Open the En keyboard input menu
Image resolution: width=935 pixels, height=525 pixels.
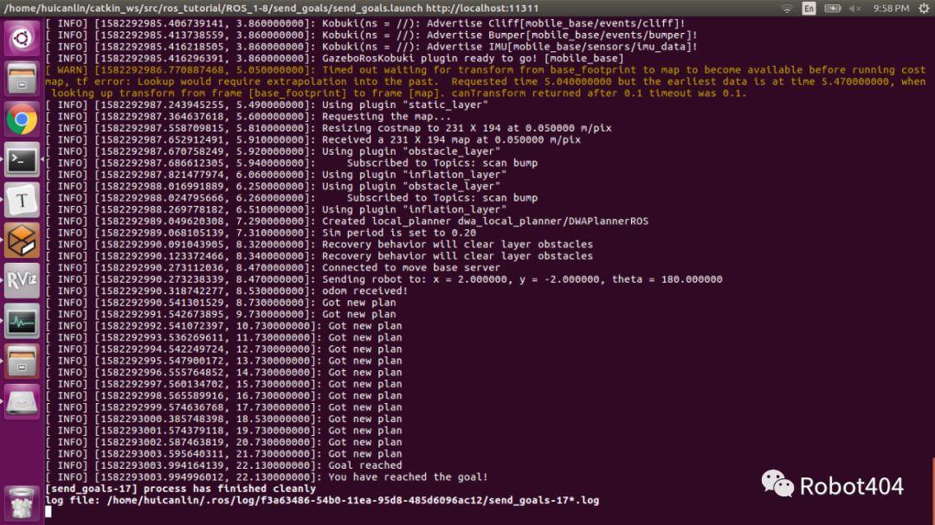(809, 9)
